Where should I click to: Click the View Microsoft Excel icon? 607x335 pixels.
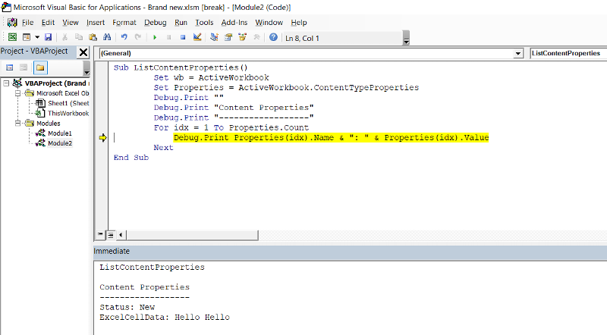pyautogui.click(x=12, y=37)
